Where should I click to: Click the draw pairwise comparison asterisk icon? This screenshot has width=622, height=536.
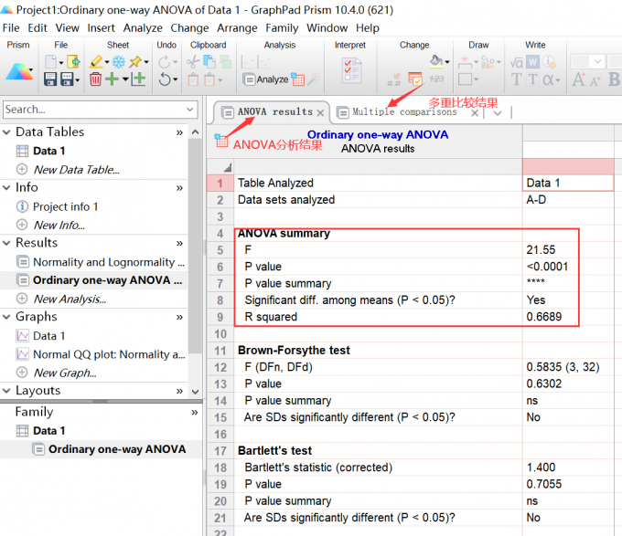click(x=465, y=62)
